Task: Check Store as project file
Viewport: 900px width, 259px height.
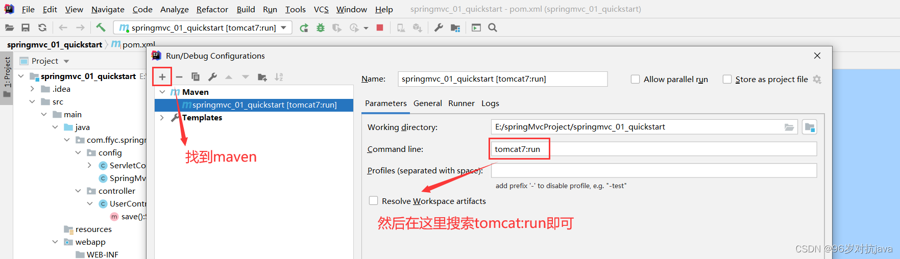Action: pyautogui.click(x=727, y=79)
